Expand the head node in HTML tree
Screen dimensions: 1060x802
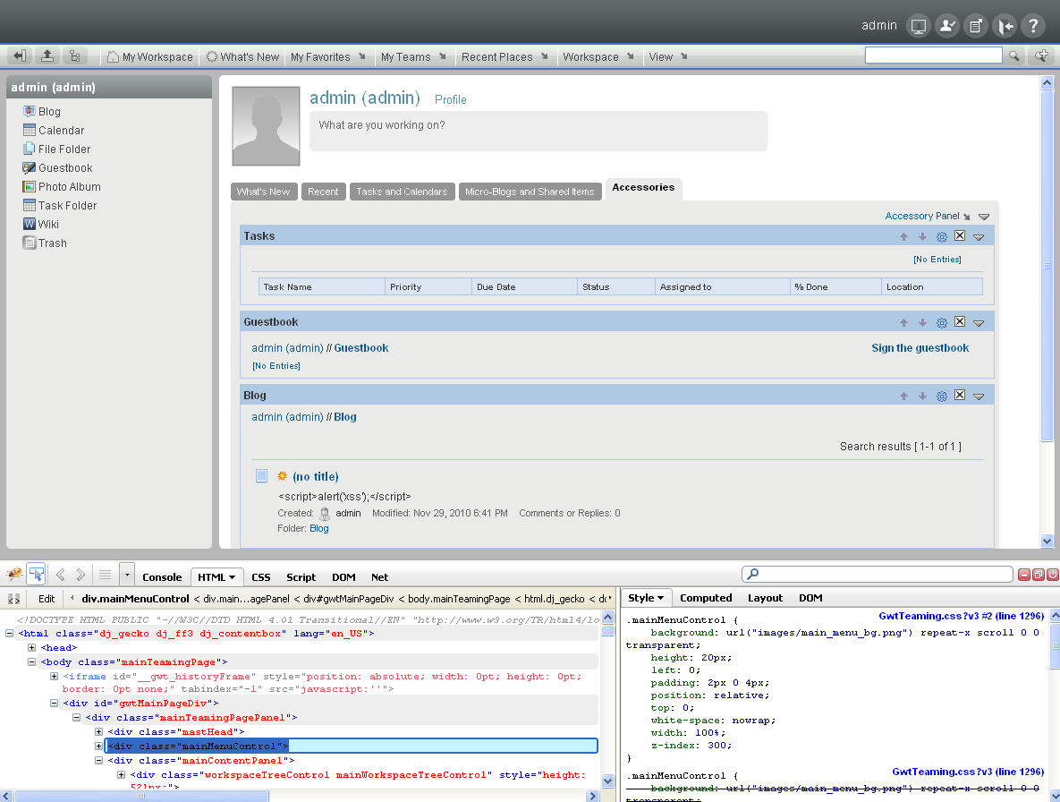(x=32, y=648)
